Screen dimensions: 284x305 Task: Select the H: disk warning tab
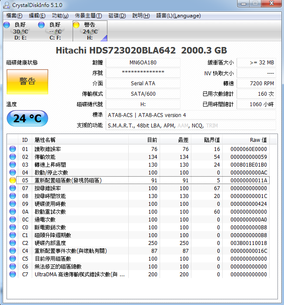pos(90,31)
